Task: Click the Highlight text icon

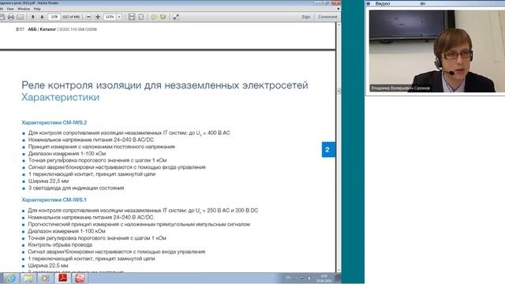Action: tap(163, 17)
